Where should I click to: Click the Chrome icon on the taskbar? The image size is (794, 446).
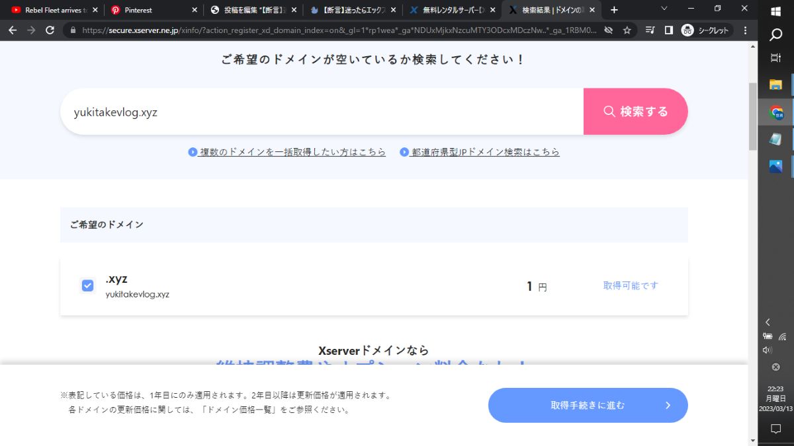776,113
